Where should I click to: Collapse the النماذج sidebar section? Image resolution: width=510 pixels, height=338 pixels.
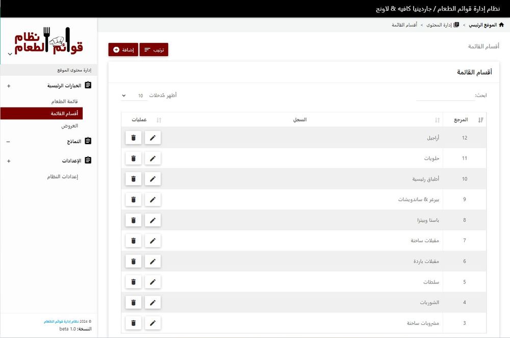coord(9,141)
